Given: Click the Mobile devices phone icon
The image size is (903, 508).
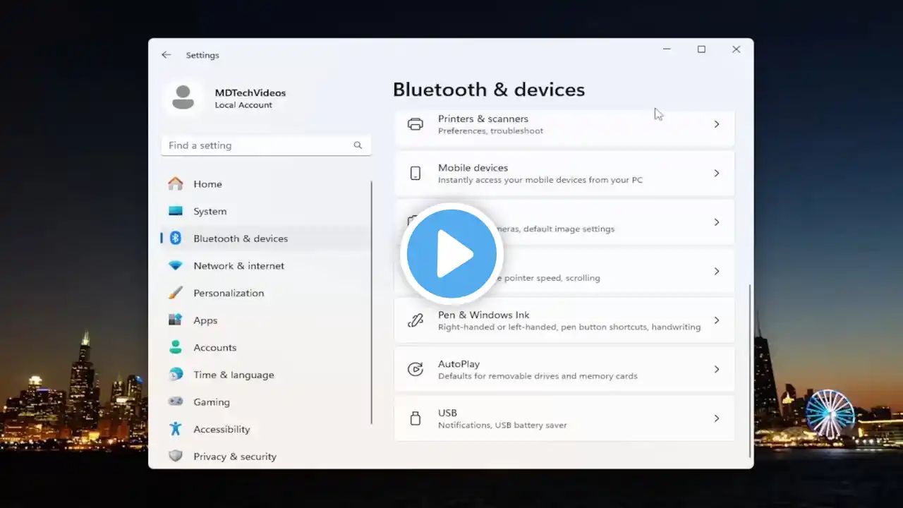Looking at the screenshot, I should pos(416,174).
